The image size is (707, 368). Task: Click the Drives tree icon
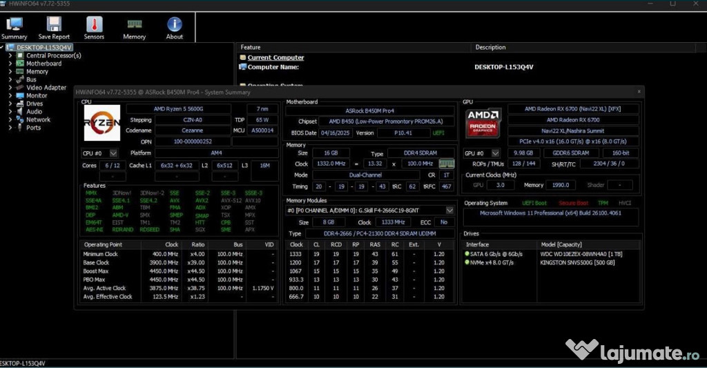click(x=20, y=104)
